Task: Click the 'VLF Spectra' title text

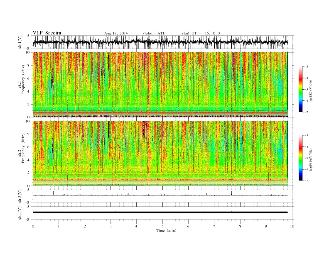Action: pos(47,33)
